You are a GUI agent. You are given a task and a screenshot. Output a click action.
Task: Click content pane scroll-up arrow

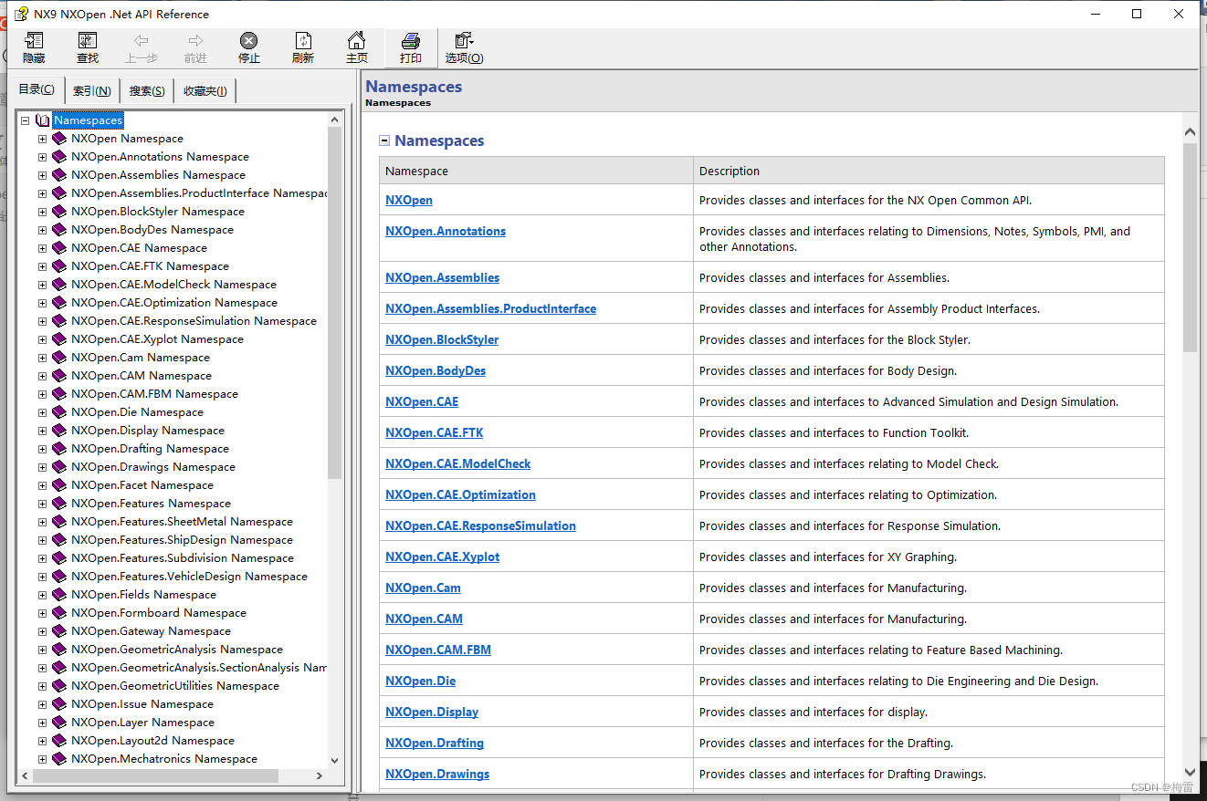[1190, 132]
